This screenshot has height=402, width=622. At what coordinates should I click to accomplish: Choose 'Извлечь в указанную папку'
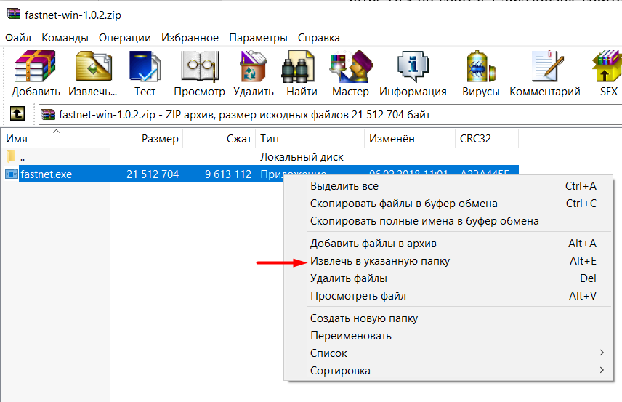click(x=449, y=261)
